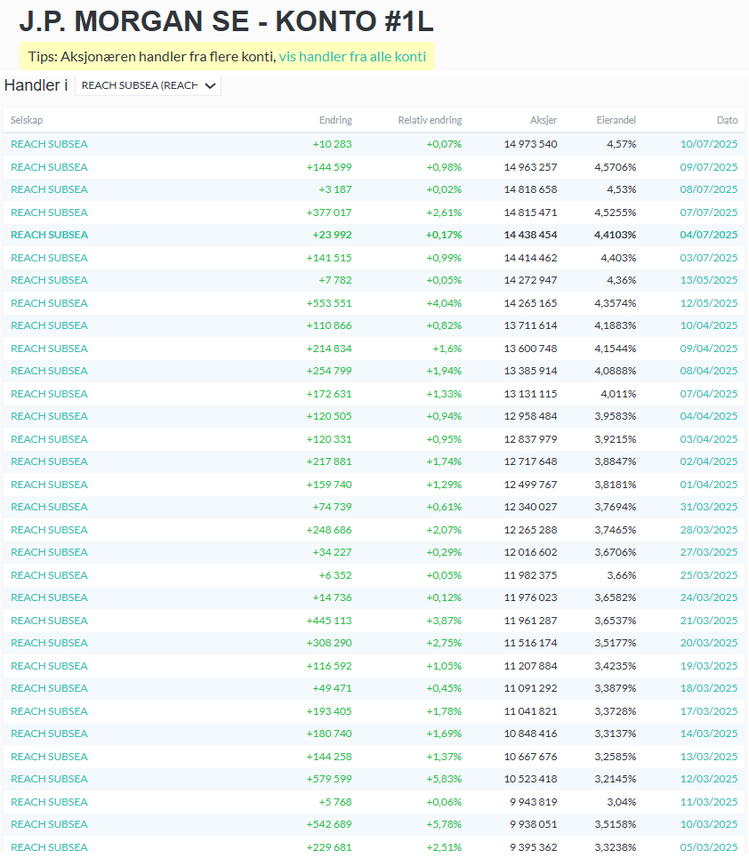This screenshot has height=858, width=749.
Task: Select the share count 12 016 602
Action: coord(530,553)
